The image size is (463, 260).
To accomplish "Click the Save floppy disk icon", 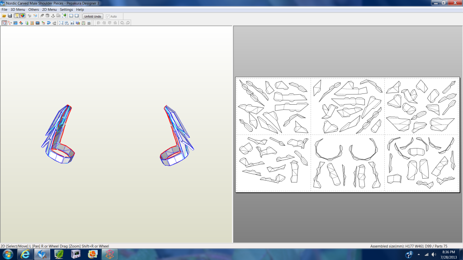I will [x=10, y=16].
